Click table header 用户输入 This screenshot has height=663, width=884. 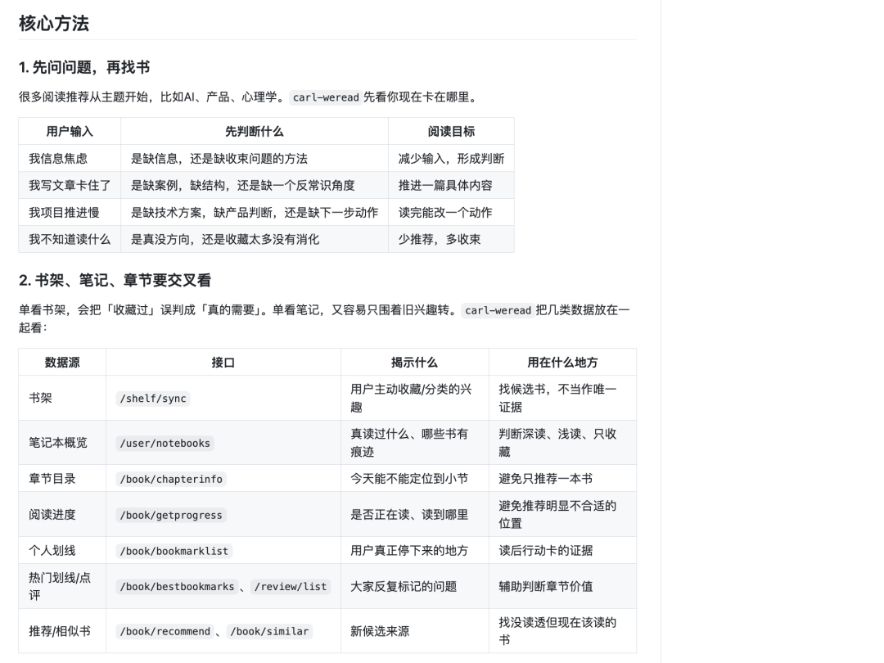70,131
